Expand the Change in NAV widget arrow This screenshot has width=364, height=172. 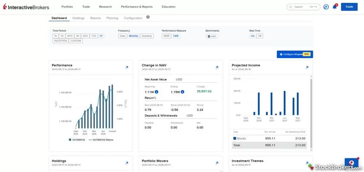[217, 67]
